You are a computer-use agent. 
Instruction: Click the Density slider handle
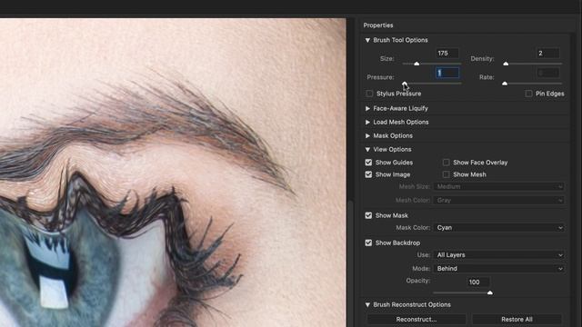point(506,64)
